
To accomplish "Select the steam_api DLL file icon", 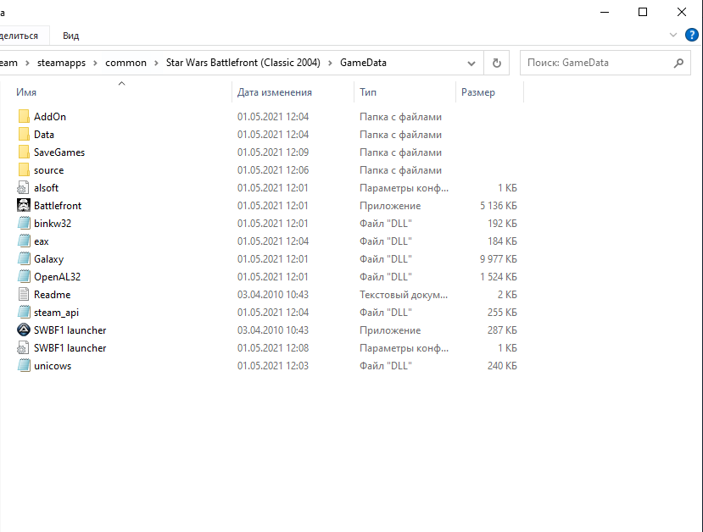I will click(x=24, y=313).
